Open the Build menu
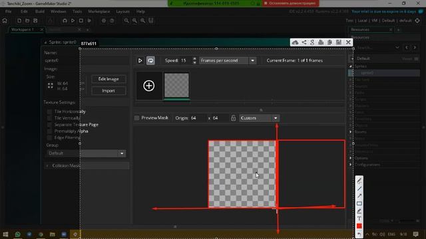The height and width of the screenshot is (239, 426). 40,11
